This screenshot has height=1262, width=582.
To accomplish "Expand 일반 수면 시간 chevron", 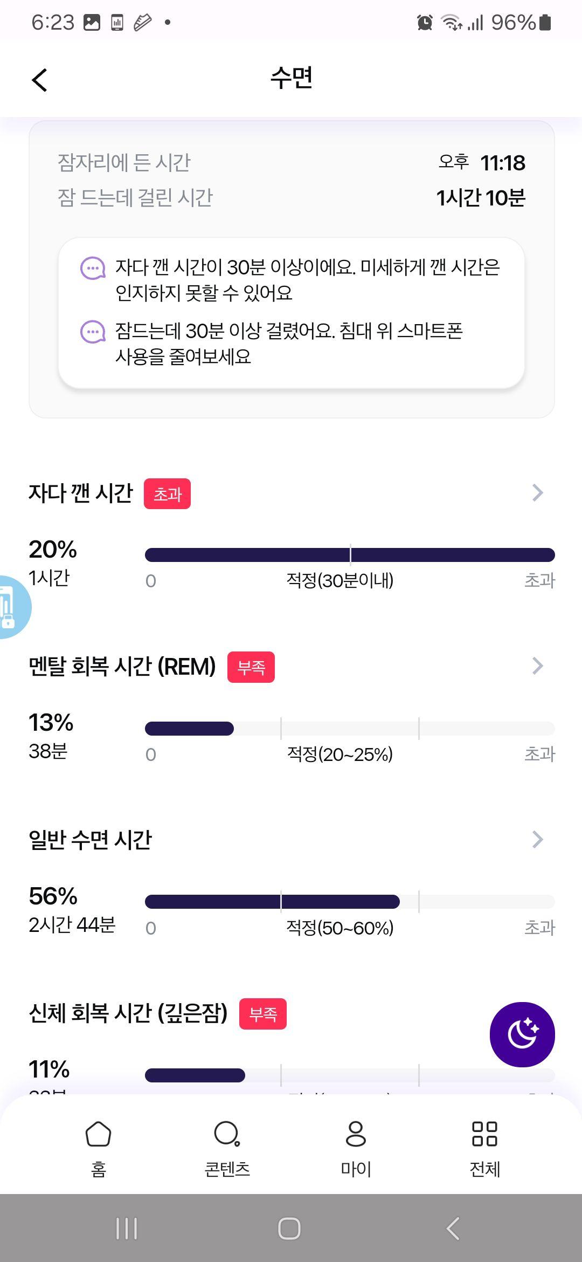I will 537,839.
